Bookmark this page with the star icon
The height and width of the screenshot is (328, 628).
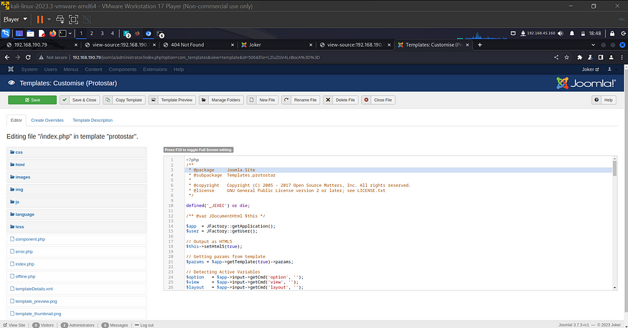click(x=567, y=57)
